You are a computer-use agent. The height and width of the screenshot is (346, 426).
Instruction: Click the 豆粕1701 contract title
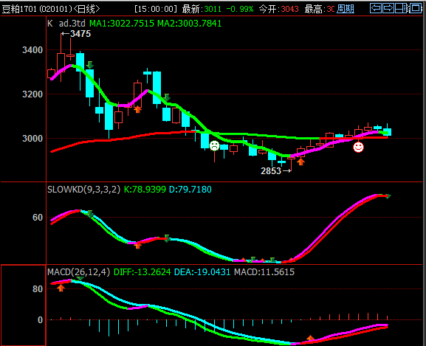(19, 9)
